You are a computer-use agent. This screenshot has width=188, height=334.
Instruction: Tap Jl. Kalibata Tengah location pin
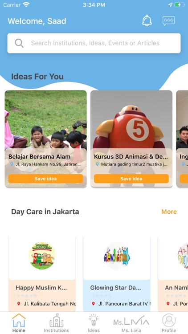click(19, 304)
